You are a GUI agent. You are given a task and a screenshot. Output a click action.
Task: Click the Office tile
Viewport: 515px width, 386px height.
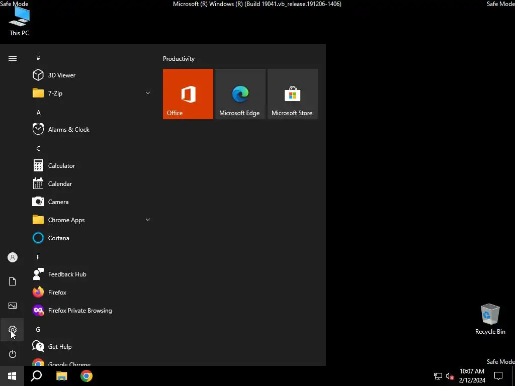tap(188, 94)
